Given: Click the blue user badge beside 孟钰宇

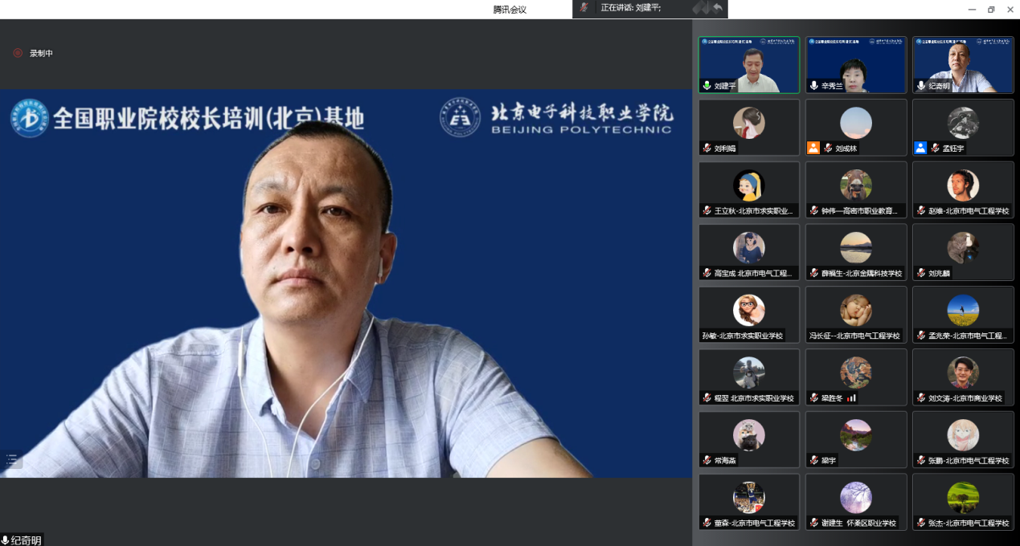Looking at the screenshot, I should click(920, 148).
